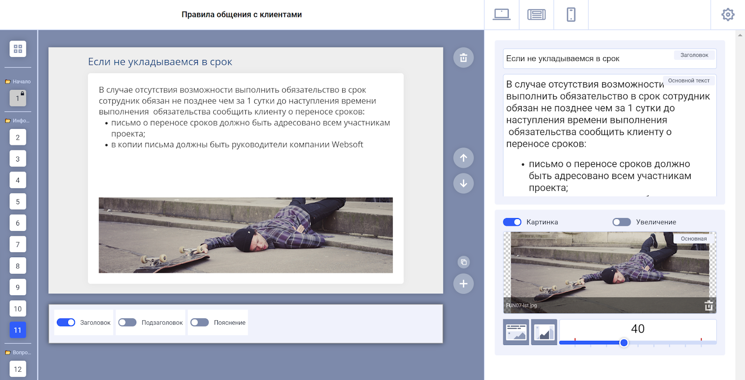Viewport: 745px width, 380px height.
Task: Go to slide 3
Action: pos(18,159)
